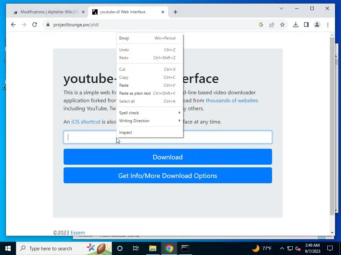
Task: Click Get Info/More Download Options button
Action: click(168, 175)
